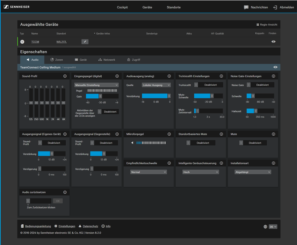Open Cockpit in top navigation
This screenshot has height=245, width=297.
[x=122, y=7]
